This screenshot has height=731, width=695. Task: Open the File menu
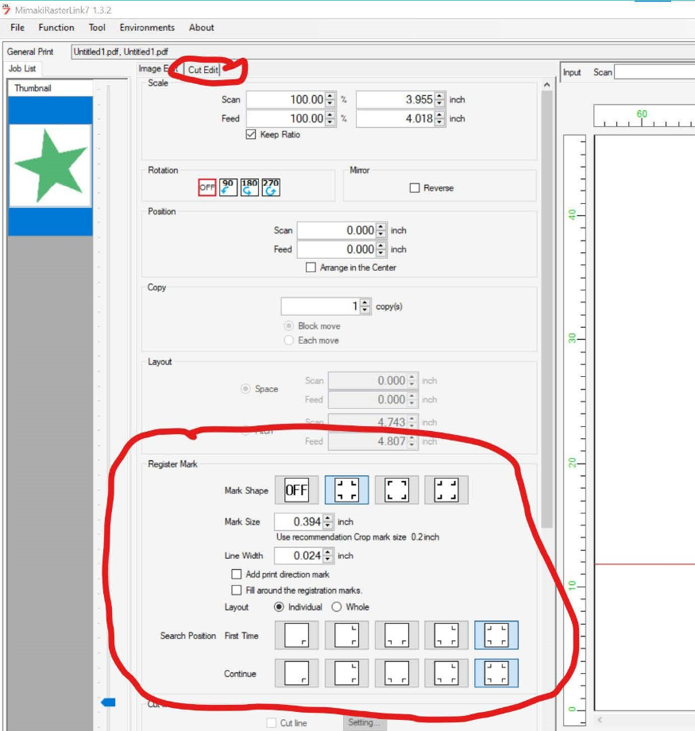tap(17, 28)
